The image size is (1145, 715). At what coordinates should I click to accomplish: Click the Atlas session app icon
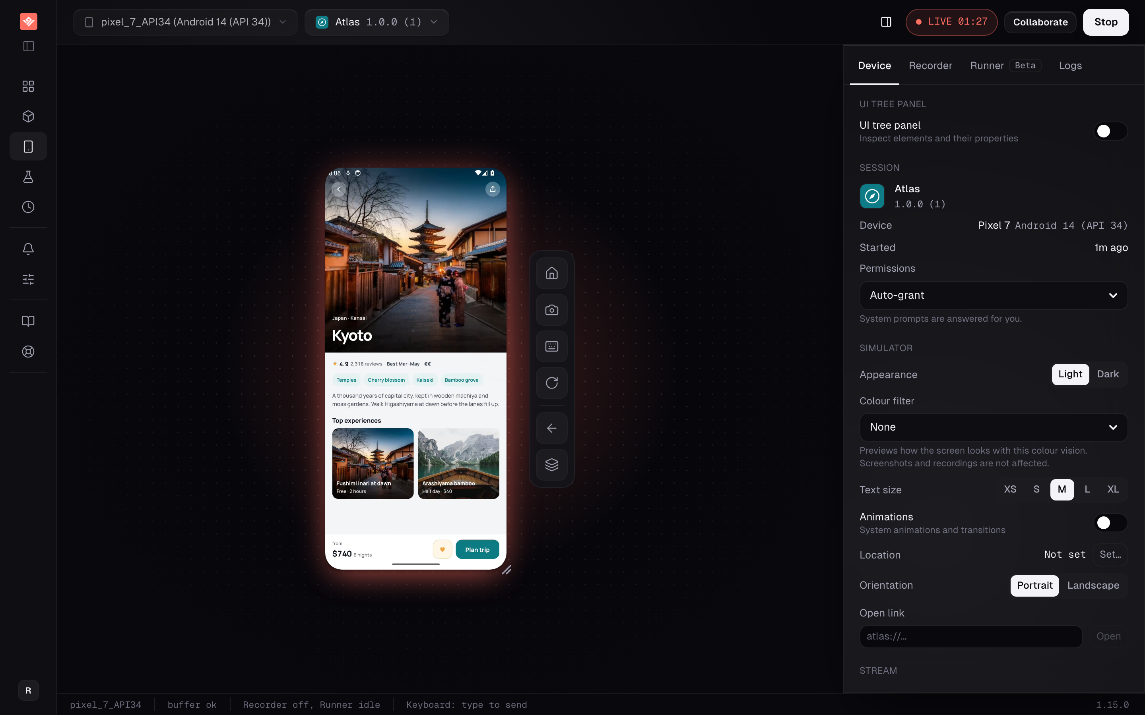[872, 196]
